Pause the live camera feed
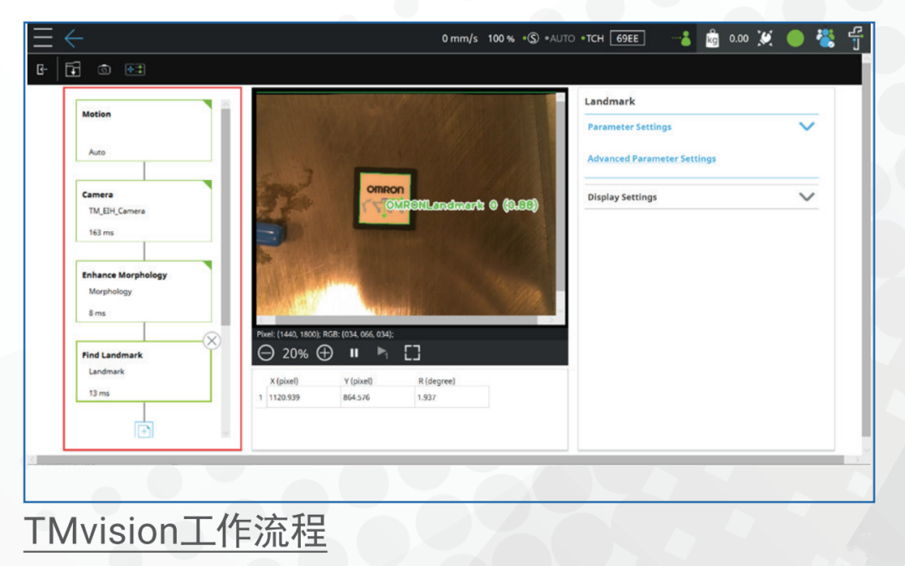This screenshot has height=566, width=905. [x=353, y=352]
